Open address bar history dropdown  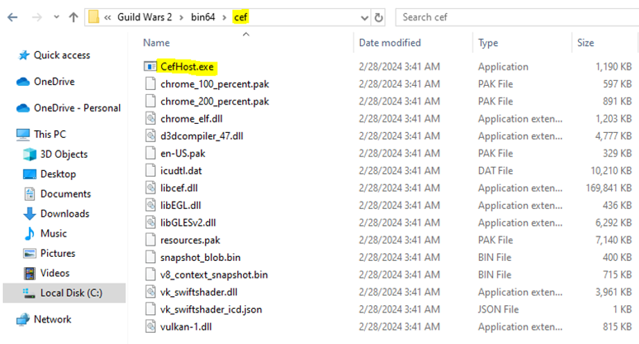pos(364,17)
